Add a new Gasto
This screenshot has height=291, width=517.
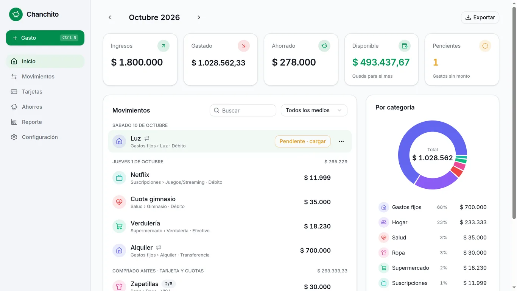click(45, 38)
